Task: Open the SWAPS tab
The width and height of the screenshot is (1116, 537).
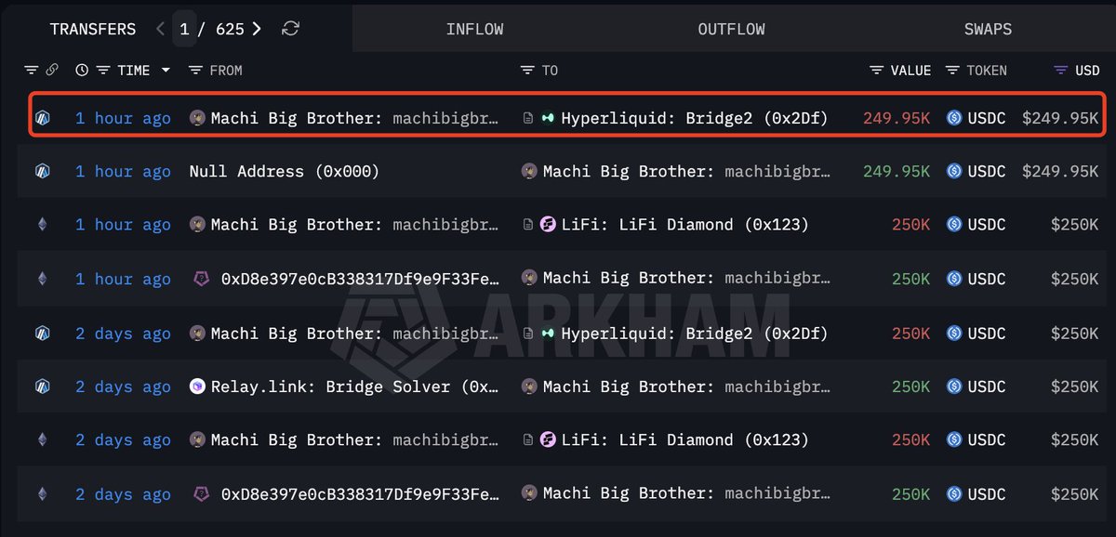Action: pyautogui.click(x=989, y=29)
